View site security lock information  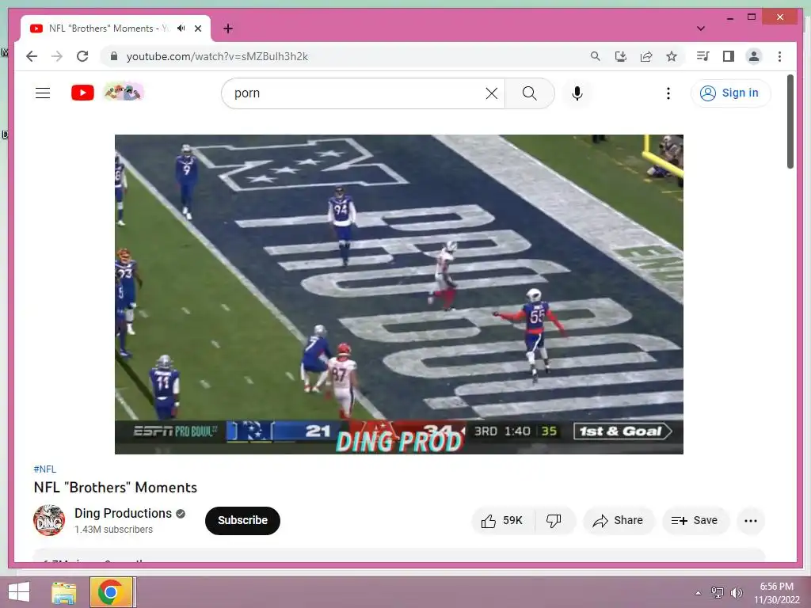click(x=114, y=56)
